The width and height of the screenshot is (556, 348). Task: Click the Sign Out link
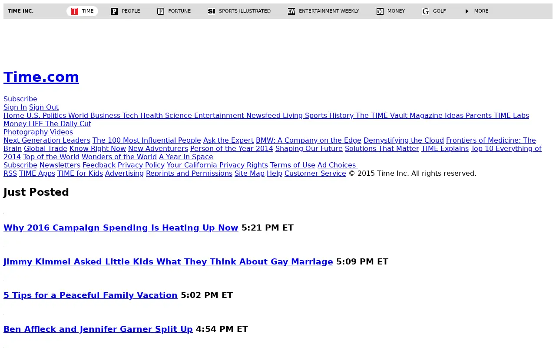[44, 107]
